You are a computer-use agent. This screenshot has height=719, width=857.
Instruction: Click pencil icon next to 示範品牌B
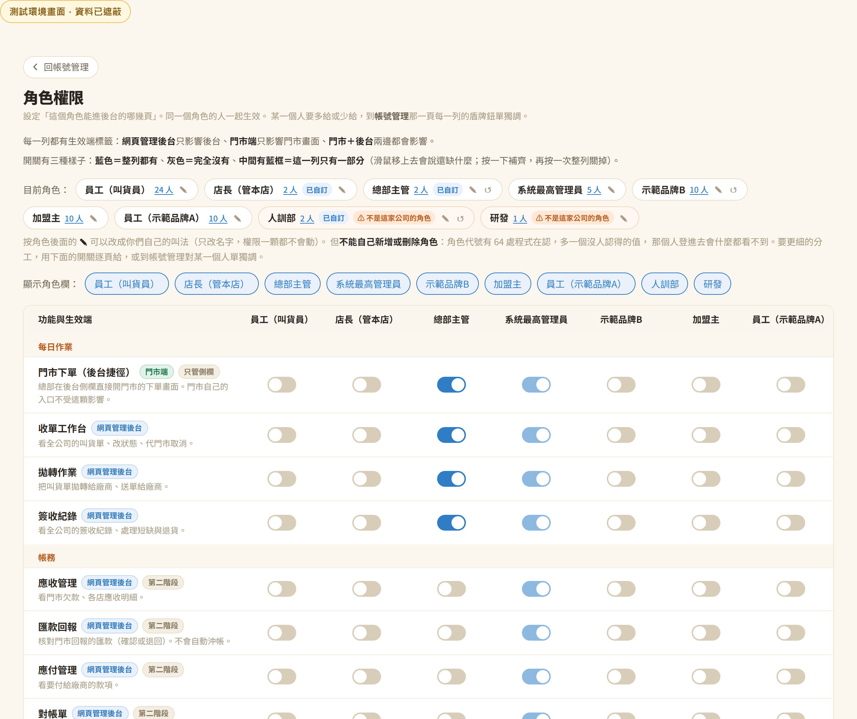719,190
